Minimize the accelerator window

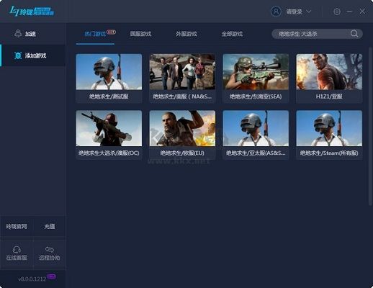click(x=350, y=12)
